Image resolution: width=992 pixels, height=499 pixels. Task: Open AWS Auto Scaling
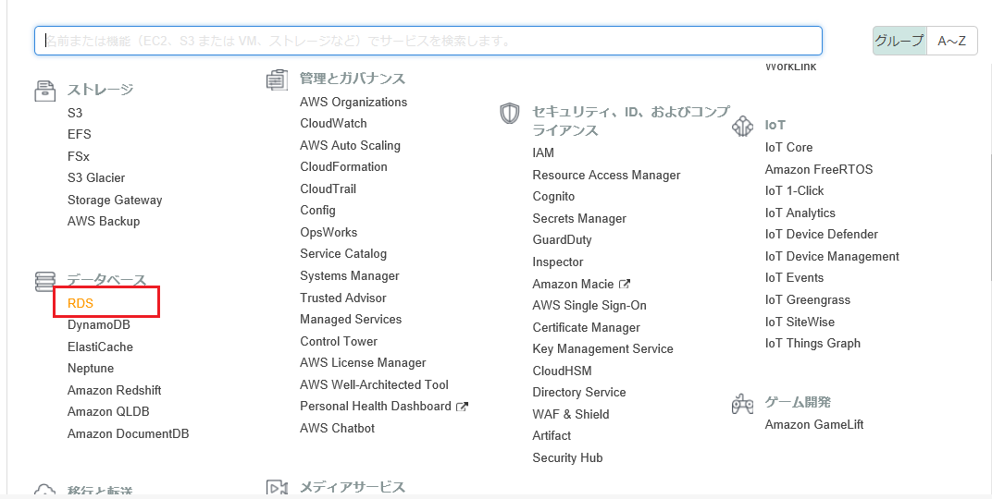tap(350, 146)
